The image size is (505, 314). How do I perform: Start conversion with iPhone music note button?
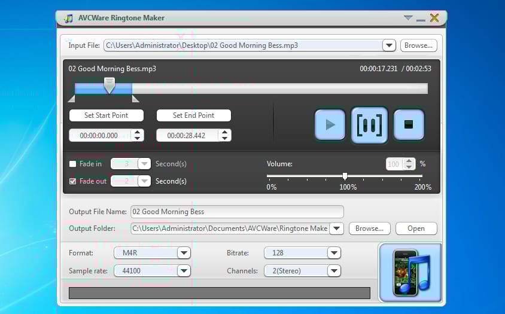[410, 273]
